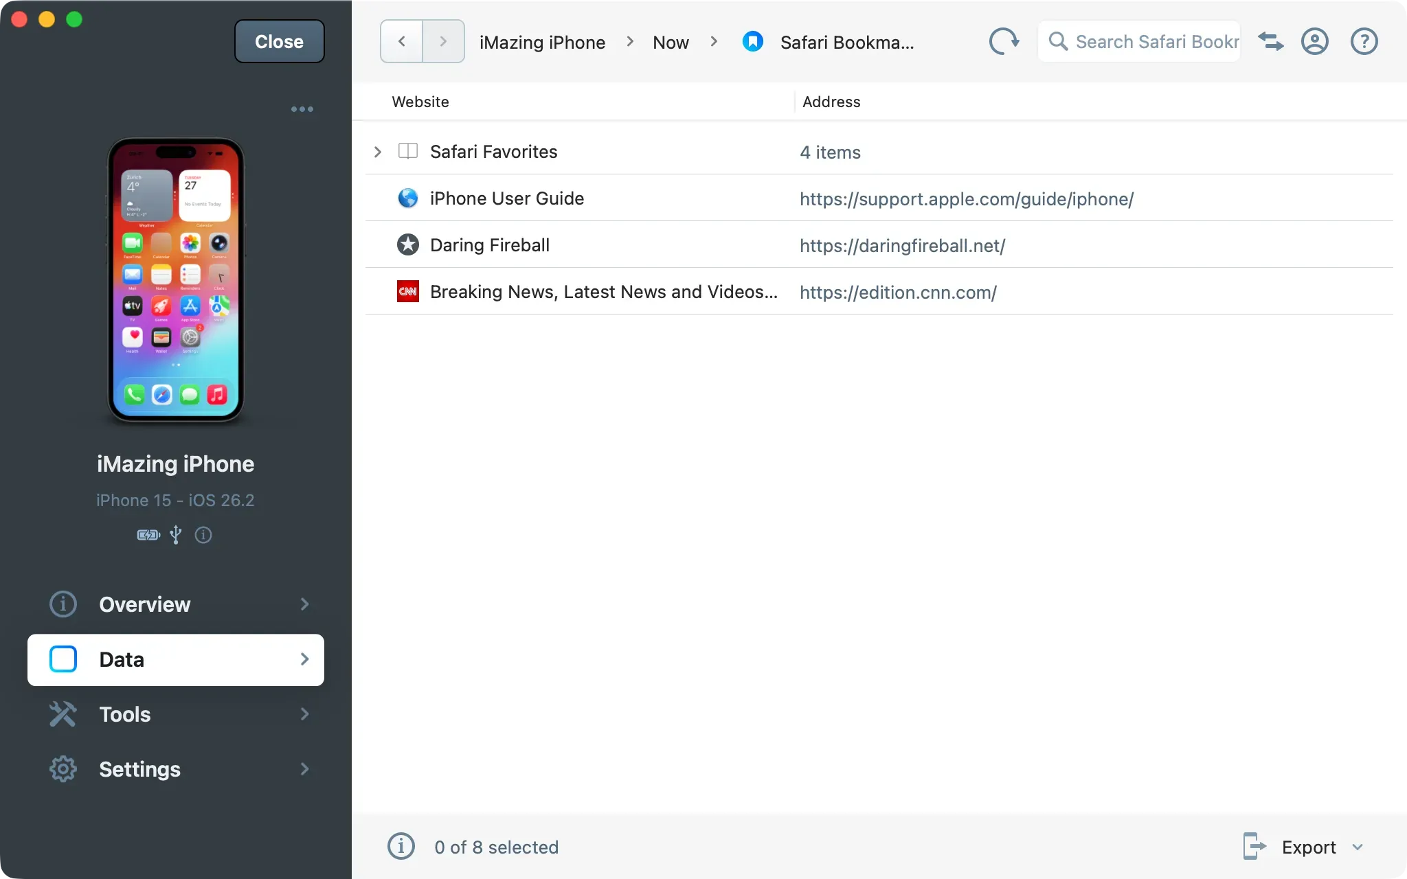Select Overview in the sidebar
The image size is (1407, 879).
(145, 604)
